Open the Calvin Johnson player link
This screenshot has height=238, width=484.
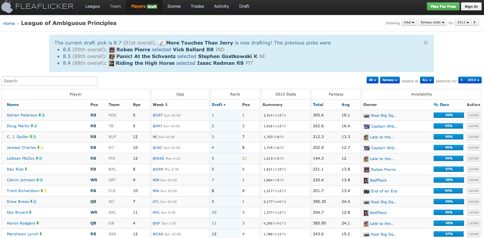coord(21,180)
